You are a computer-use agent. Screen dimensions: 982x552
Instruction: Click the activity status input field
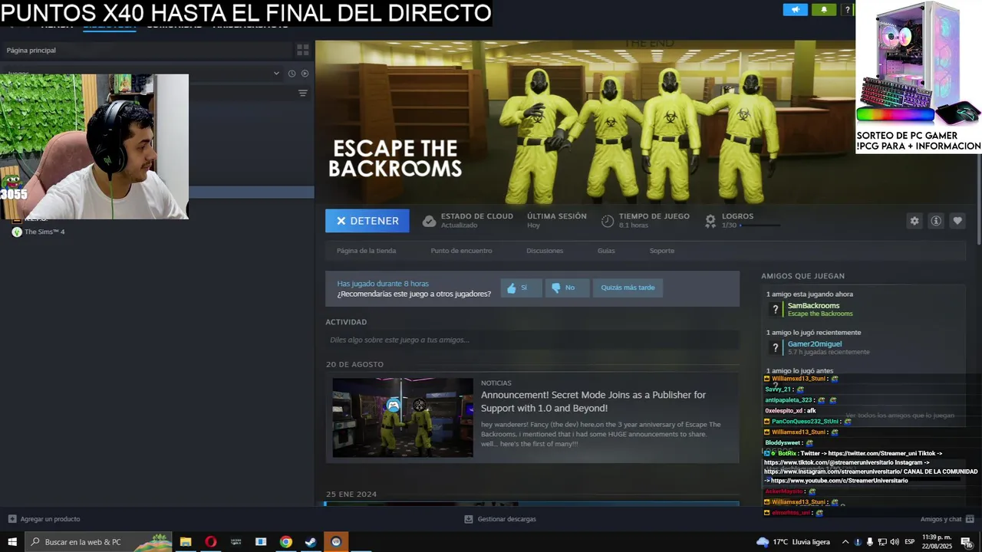click(532, 340)
